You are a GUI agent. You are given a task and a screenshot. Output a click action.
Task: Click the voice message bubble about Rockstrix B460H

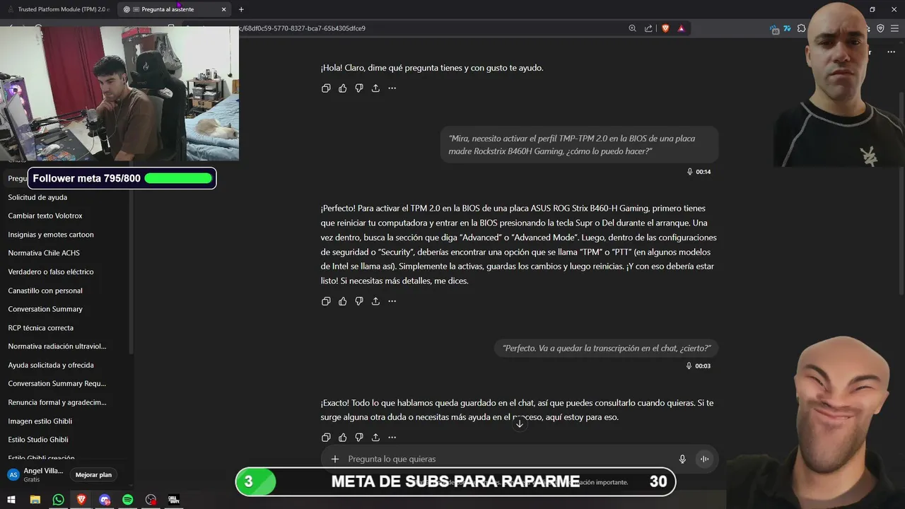tap(579, 145)
